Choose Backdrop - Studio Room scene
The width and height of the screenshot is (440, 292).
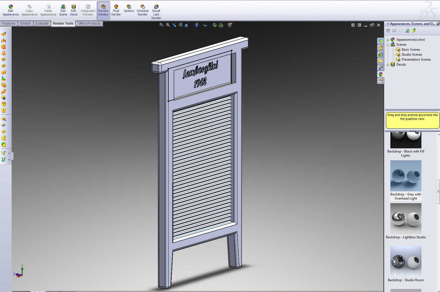(406, 264)
